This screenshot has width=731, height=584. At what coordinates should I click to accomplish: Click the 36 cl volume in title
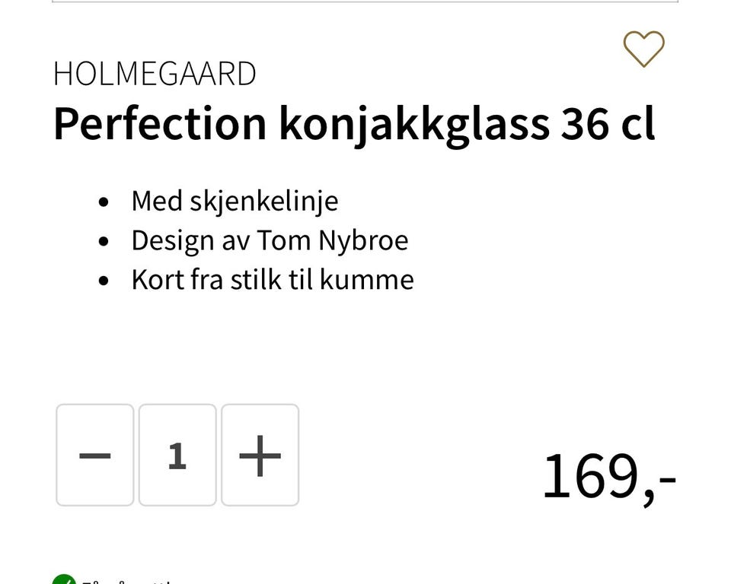point(608,124)
